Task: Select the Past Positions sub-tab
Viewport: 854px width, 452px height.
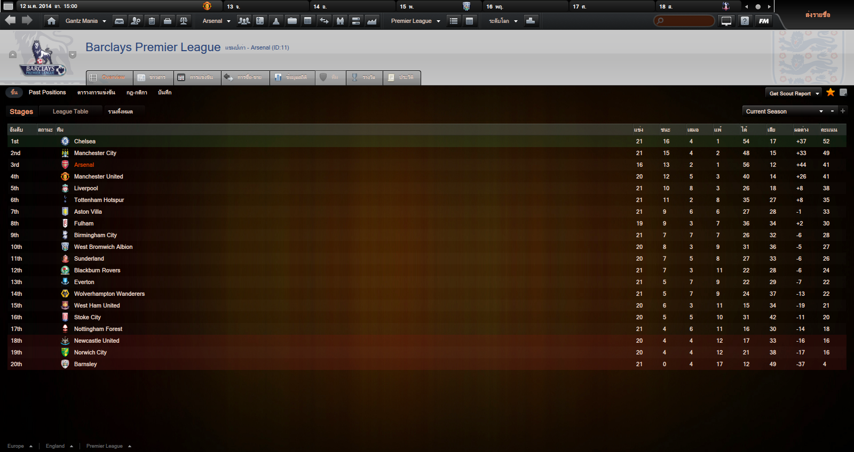Action: click(48, 92)
